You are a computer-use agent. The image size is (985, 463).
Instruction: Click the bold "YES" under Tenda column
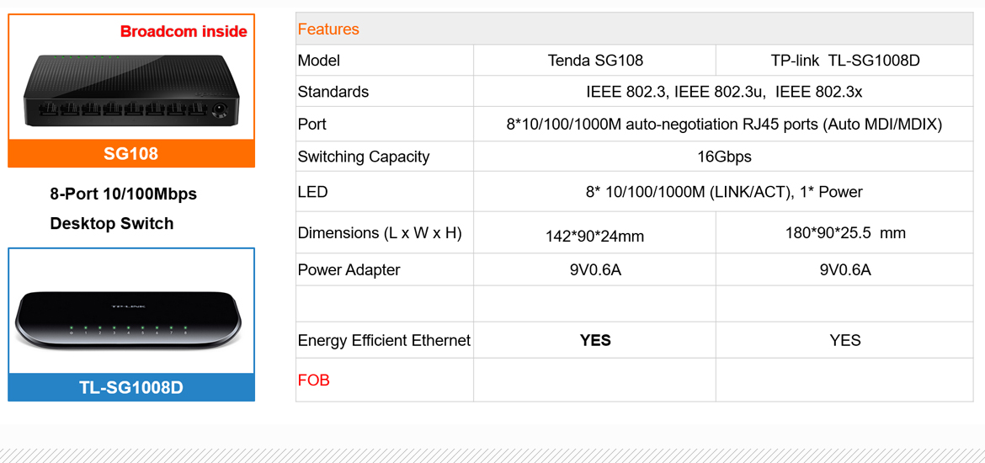pos(595,340)
